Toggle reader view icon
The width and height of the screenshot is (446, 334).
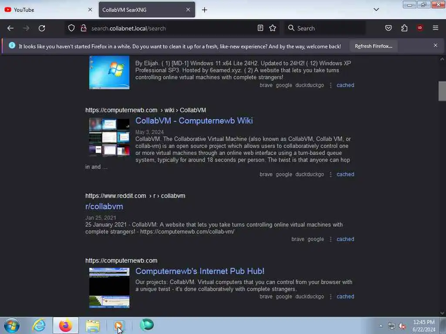260,28
